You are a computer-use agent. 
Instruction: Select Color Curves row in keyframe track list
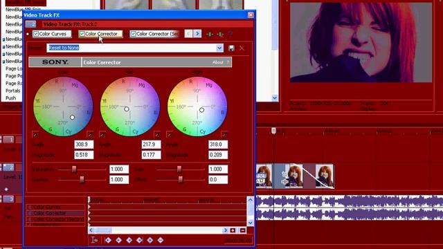[x=56, y=207]
